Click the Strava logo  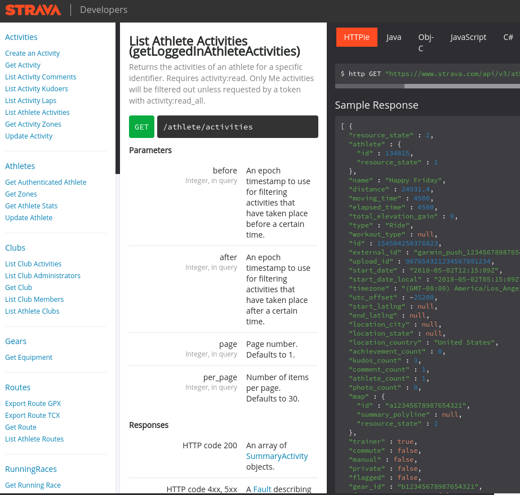coord(33,10)
